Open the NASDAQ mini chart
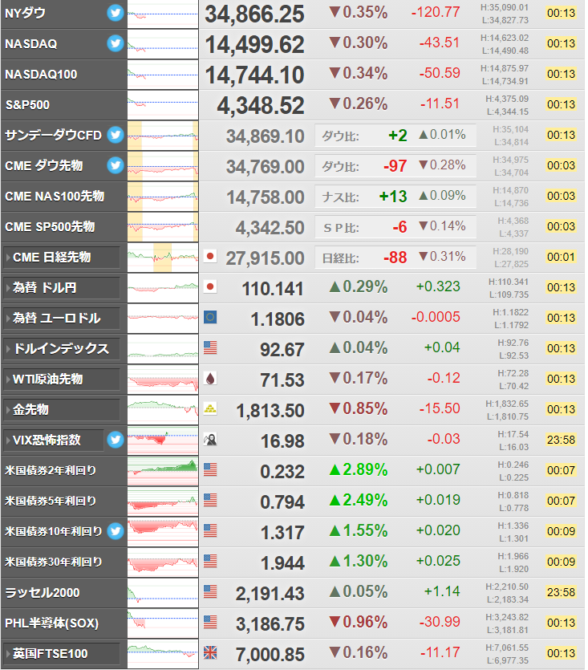Screen dimensions: 588x670 click(163, 44)
